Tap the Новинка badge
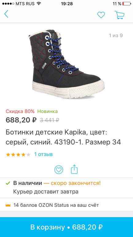This screenshot has height=237, width=133. click(x=48, y=111)
